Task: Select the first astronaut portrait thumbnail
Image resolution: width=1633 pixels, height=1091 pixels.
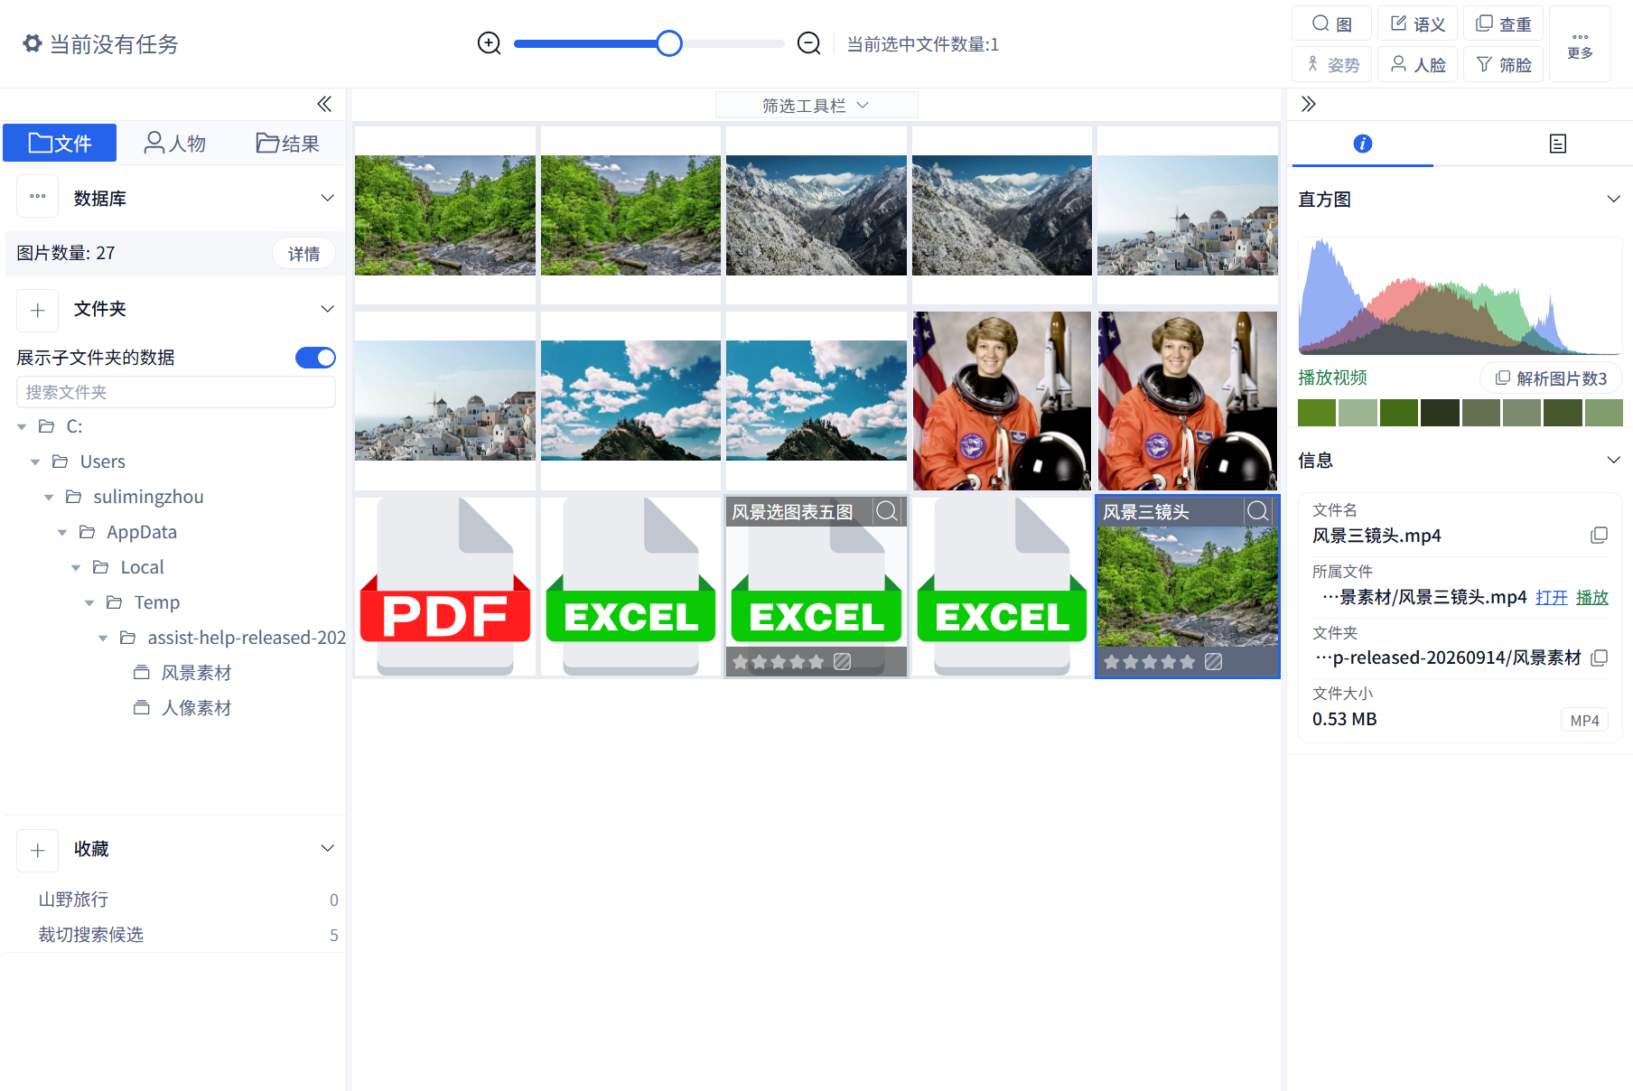Action: pyautogui.click(x=1002, y=401)
